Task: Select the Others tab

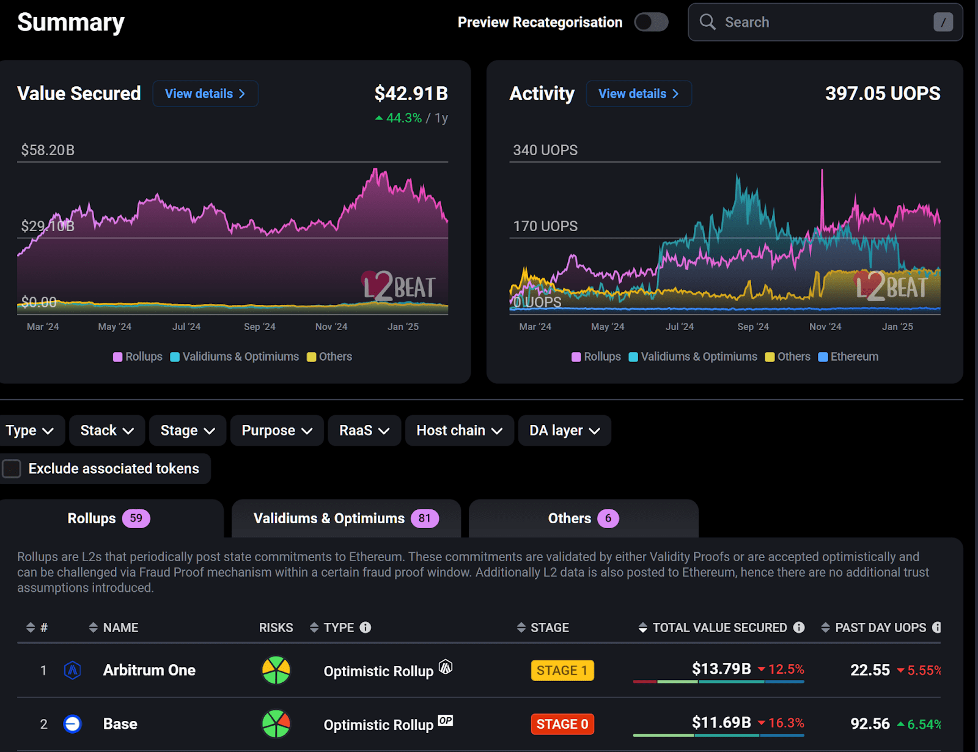Action: tap(583, 519)
